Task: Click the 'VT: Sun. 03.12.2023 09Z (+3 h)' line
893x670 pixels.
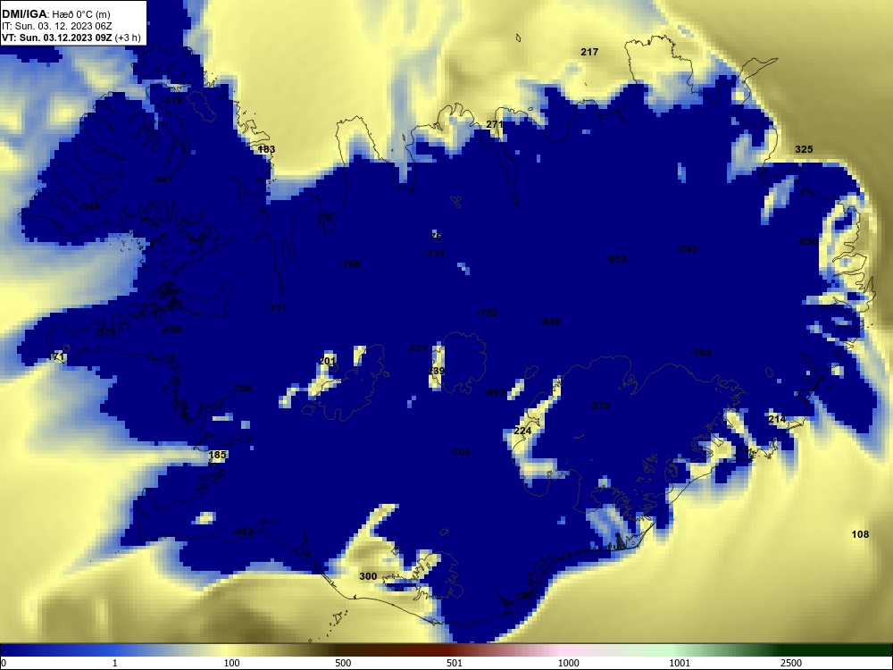Action: tap(71, 38)
